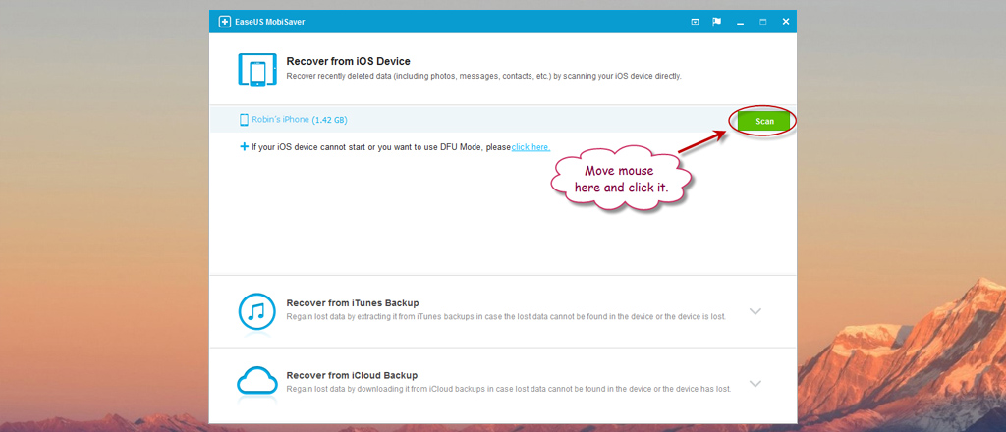Screen dimensions: 1006x432
Task: Select the Recover from iTunes Backup heading
Action: (x=353, y=303)
